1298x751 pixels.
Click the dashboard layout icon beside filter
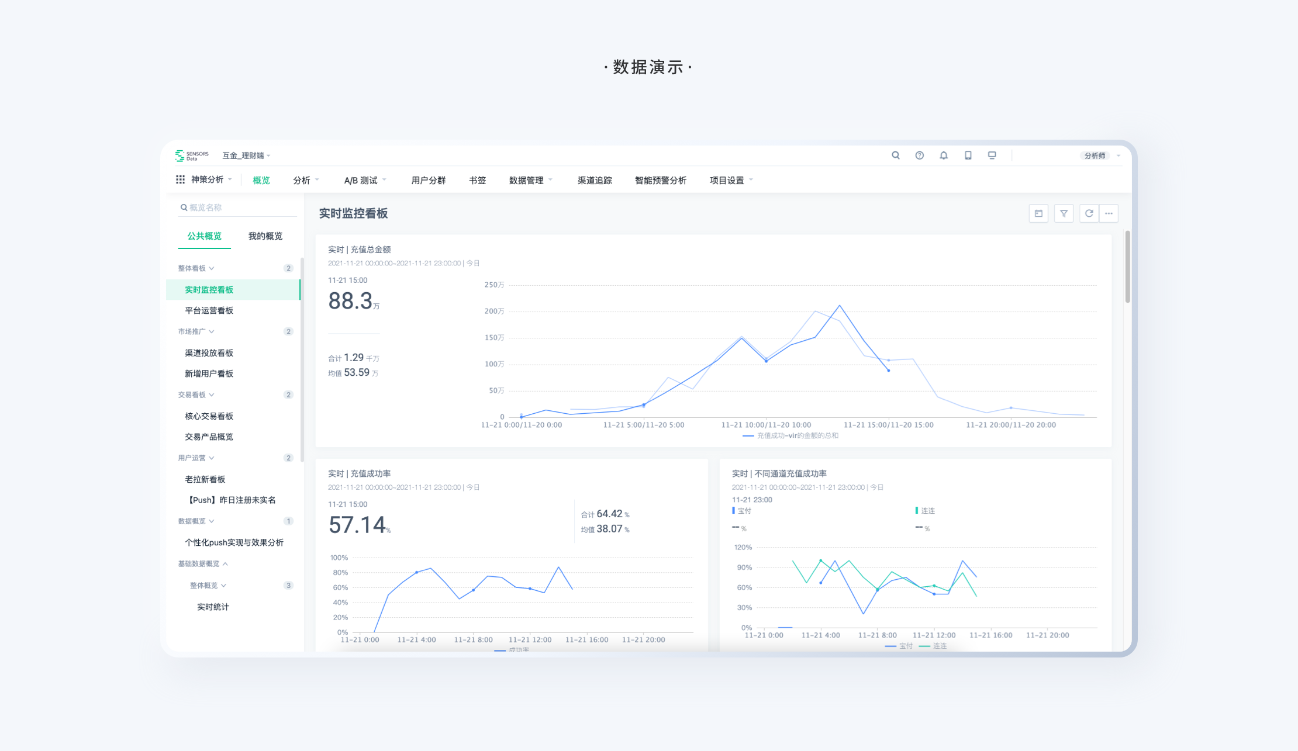pyautogui.click(x=1038, y=213)
